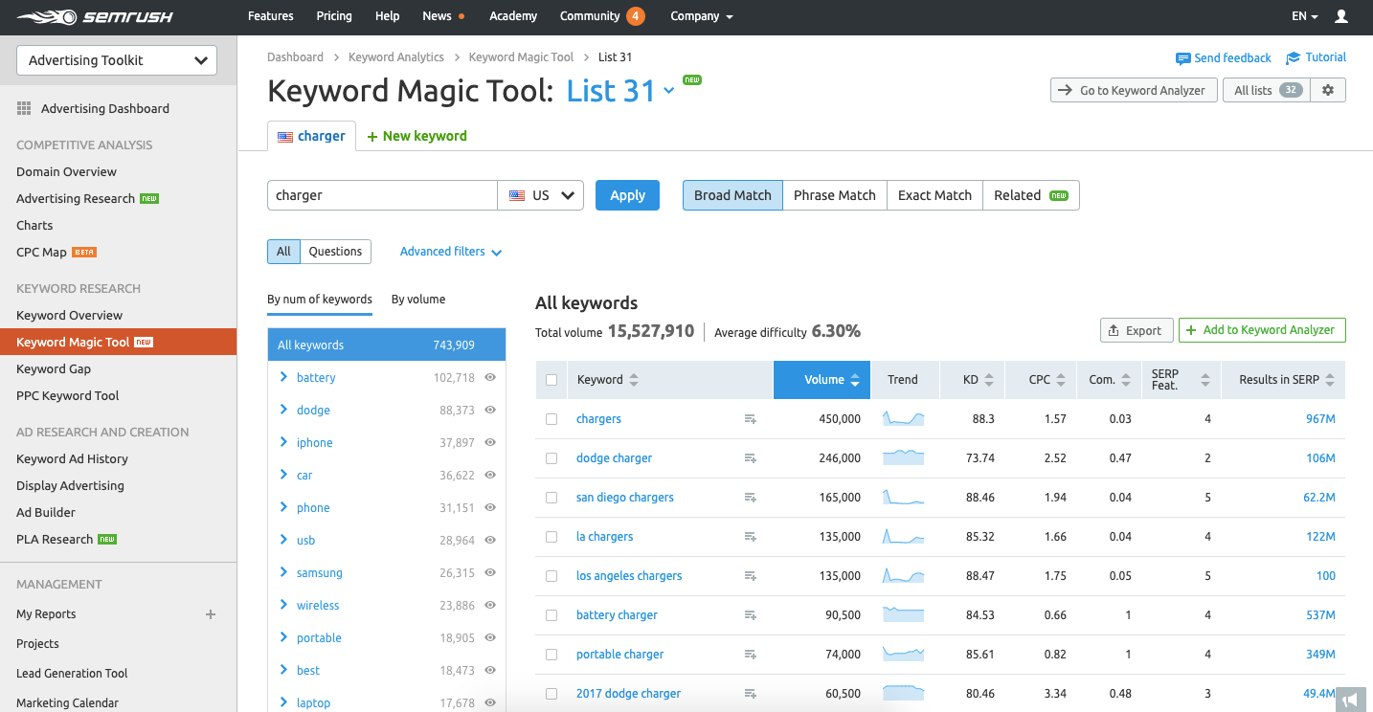Open the Company menu dropdown
Screen dimensions: 1373x712
(x=702, y=16)
